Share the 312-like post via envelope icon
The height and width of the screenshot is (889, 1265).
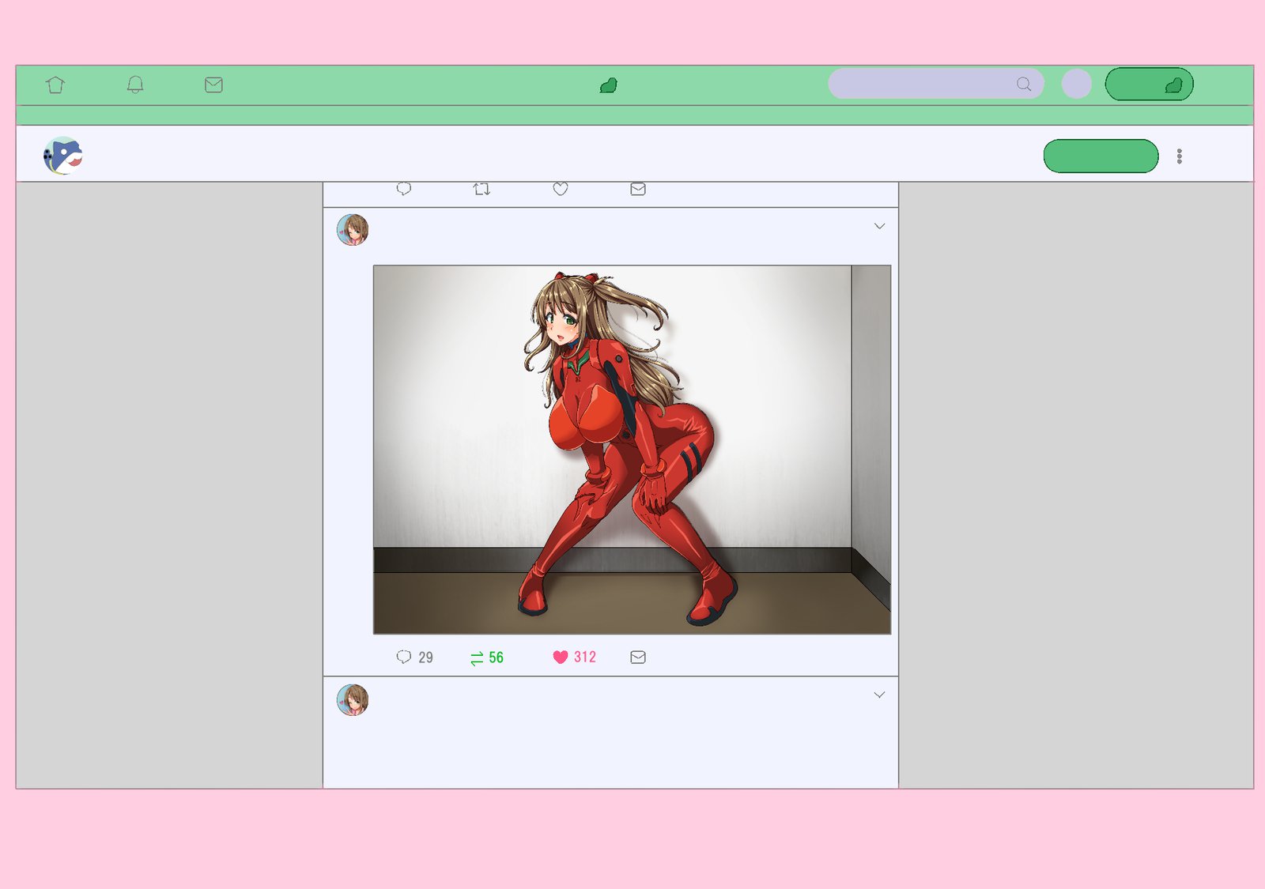[x=638, y=657]
